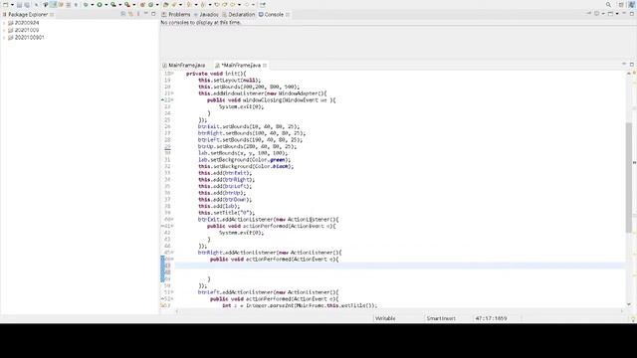The height and width of the screenshot is (358, 637).
Task: Collapse the btnRight listener fold at line 45
Action: pos(172,253)
